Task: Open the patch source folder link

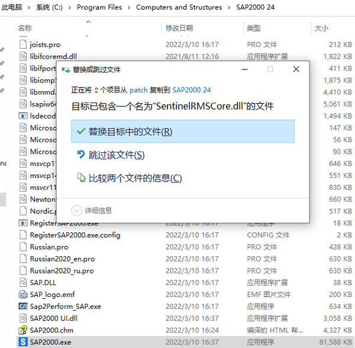Action: (x=138, y=90)
